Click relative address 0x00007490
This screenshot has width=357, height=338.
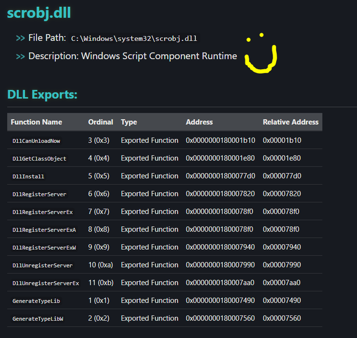(x=282, y=300)
